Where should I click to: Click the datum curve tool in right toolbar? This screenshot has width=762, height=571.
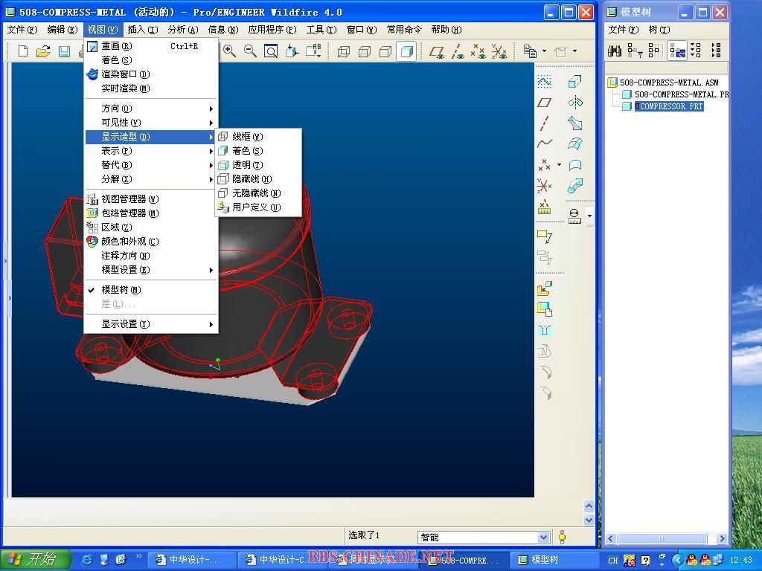(x=544, y=143)
